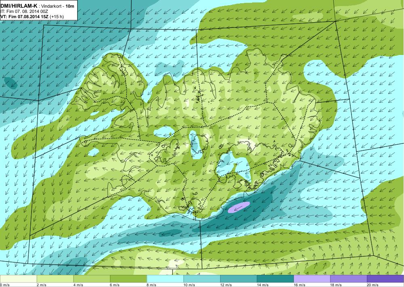Click the '0 m/s' legend label

click(x=4, y=285)
